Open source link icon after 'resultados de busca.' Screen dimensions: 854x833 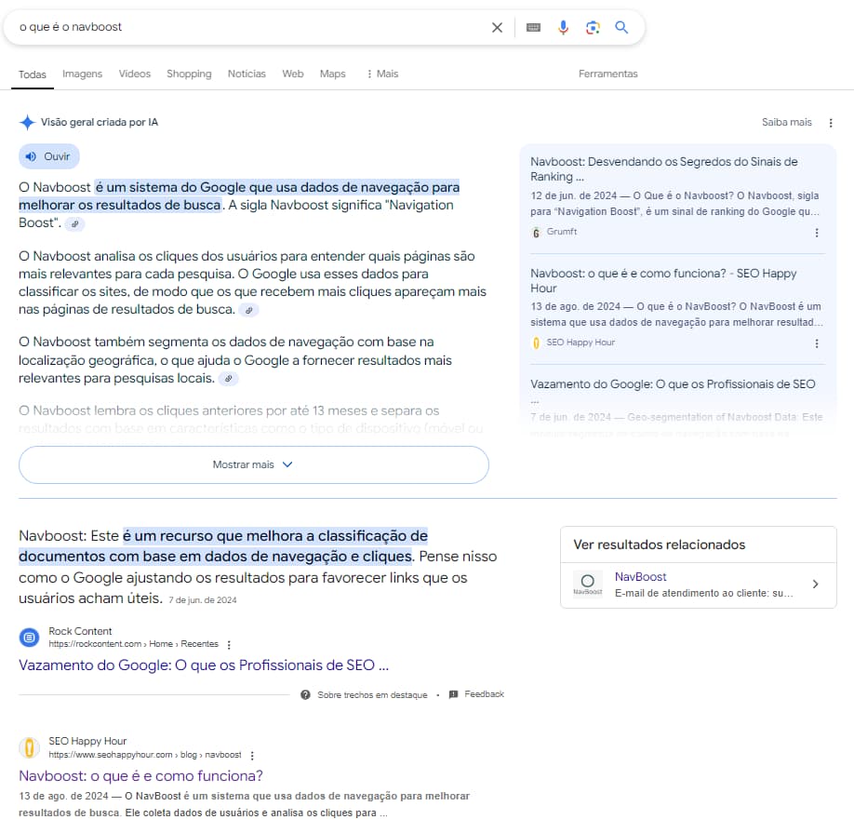[x=249, y=310]
